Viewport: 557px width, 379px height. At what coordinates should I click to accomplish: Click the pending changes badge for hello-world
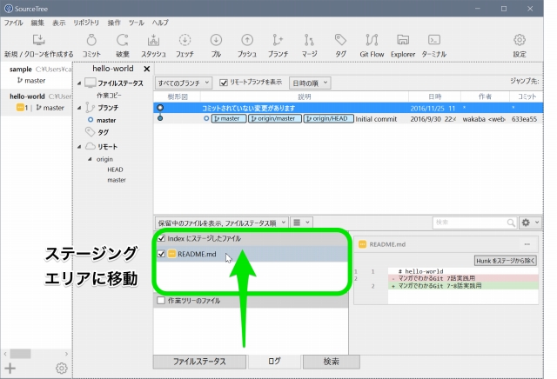click(x=22, y=108)
